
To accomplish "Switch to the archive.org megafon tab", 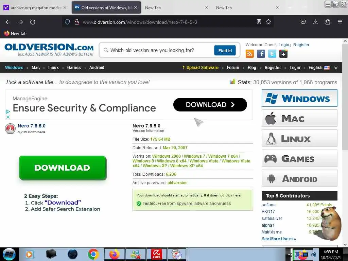I will (x=35, y=7).
